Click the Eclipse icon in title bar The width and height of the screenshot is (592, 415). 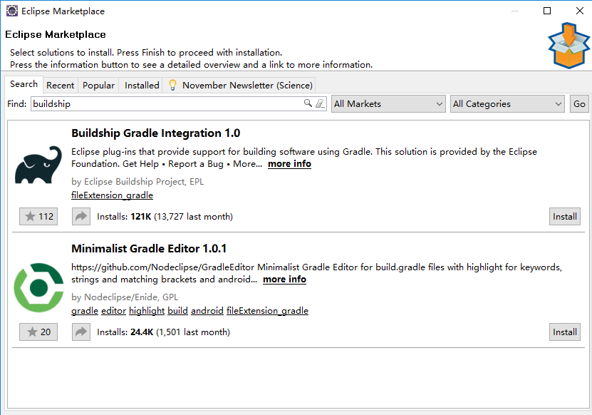tap(12, 11)
